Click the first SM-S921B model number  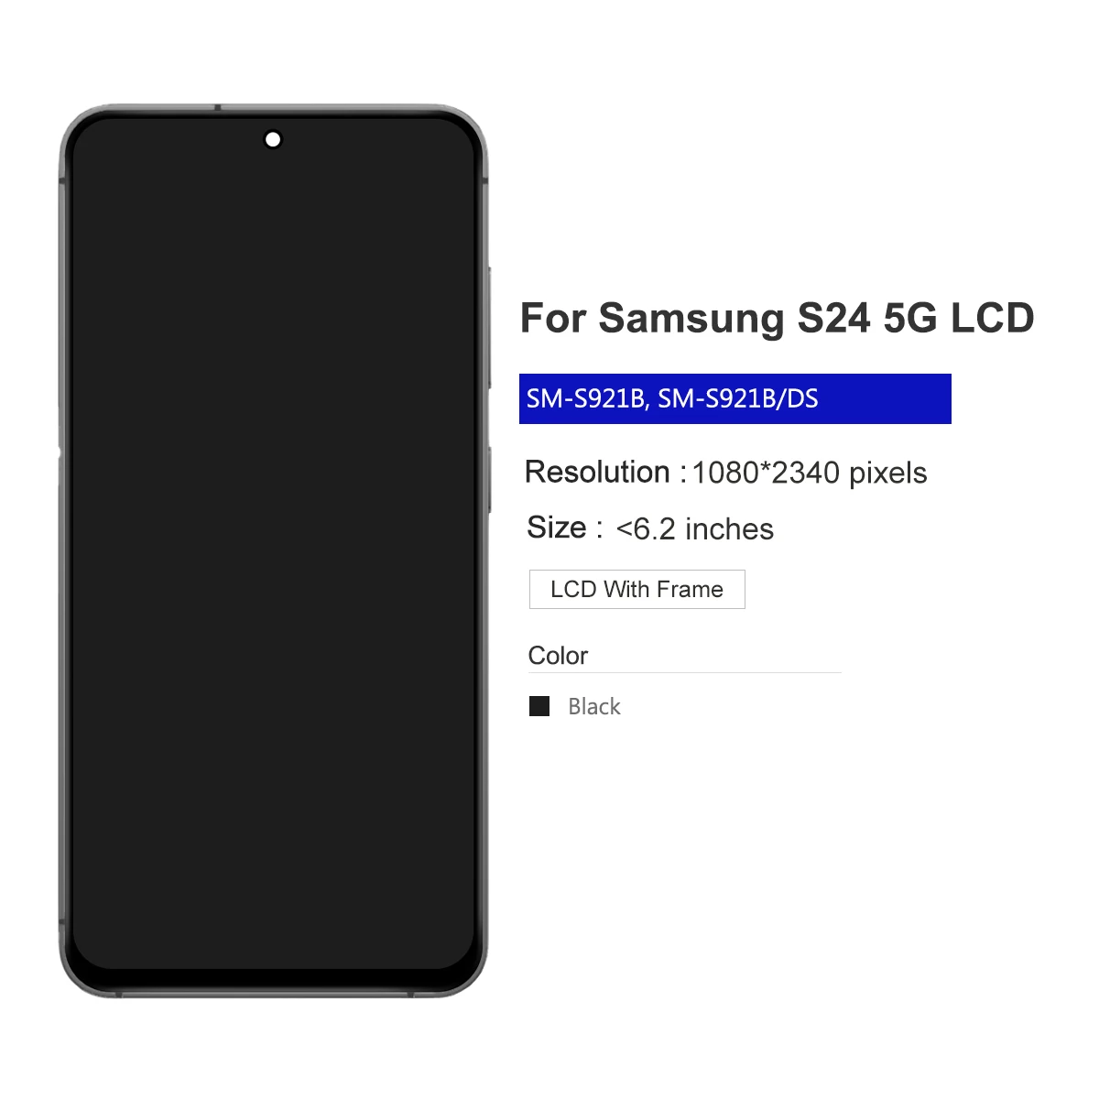585,398
